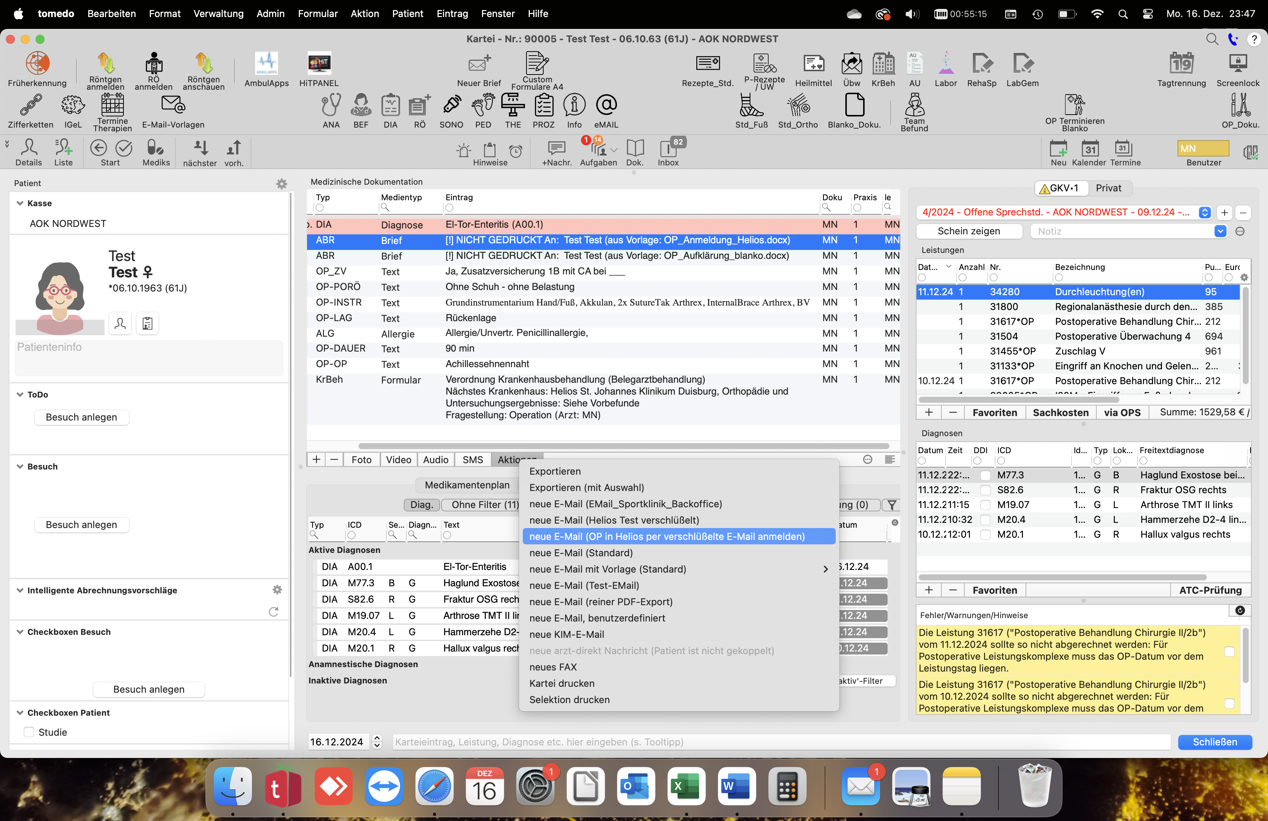Choose Kartei drucken
The width and height of the screenshot is (1268, 821).
click(678, 683)
